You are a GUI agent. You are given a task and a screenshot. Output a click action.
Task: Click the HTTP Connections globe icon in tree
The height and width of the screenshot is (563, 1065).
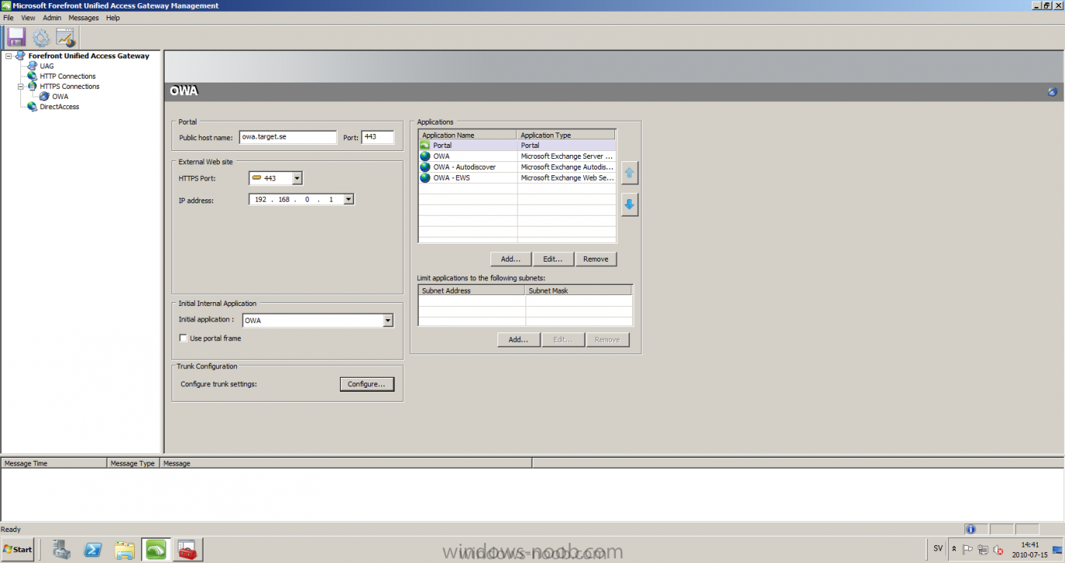pyautogui.click(x=32, y=76)
